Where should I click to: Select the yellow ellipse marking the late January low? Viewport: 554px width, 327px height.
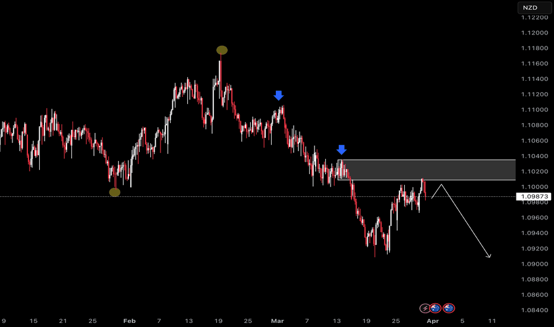tap(115, 192)
